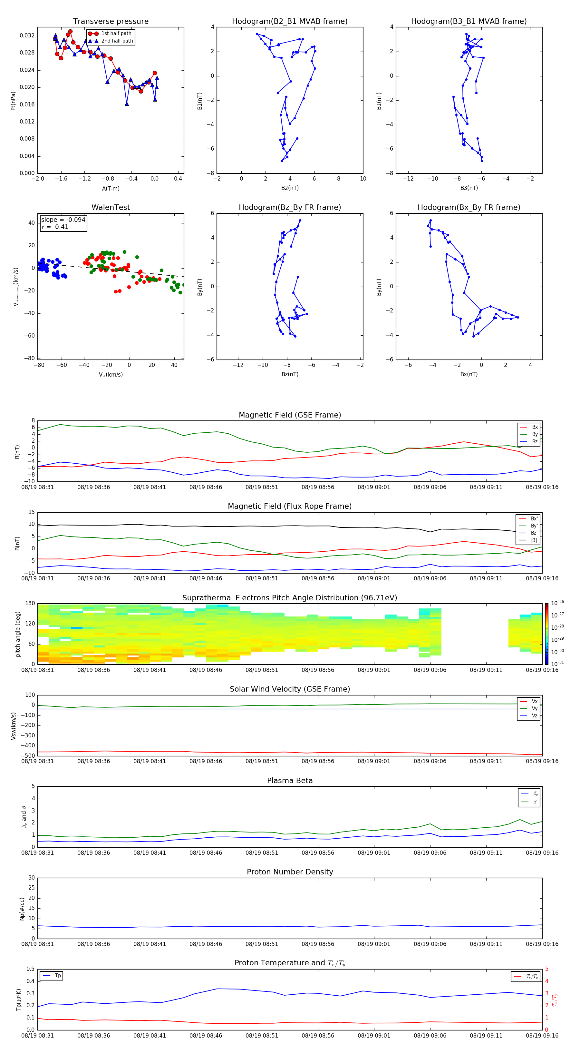This screenshot has height=1064, width=580.
Task: Click the 'Transverse pressure' plot title
Action: 111,22
